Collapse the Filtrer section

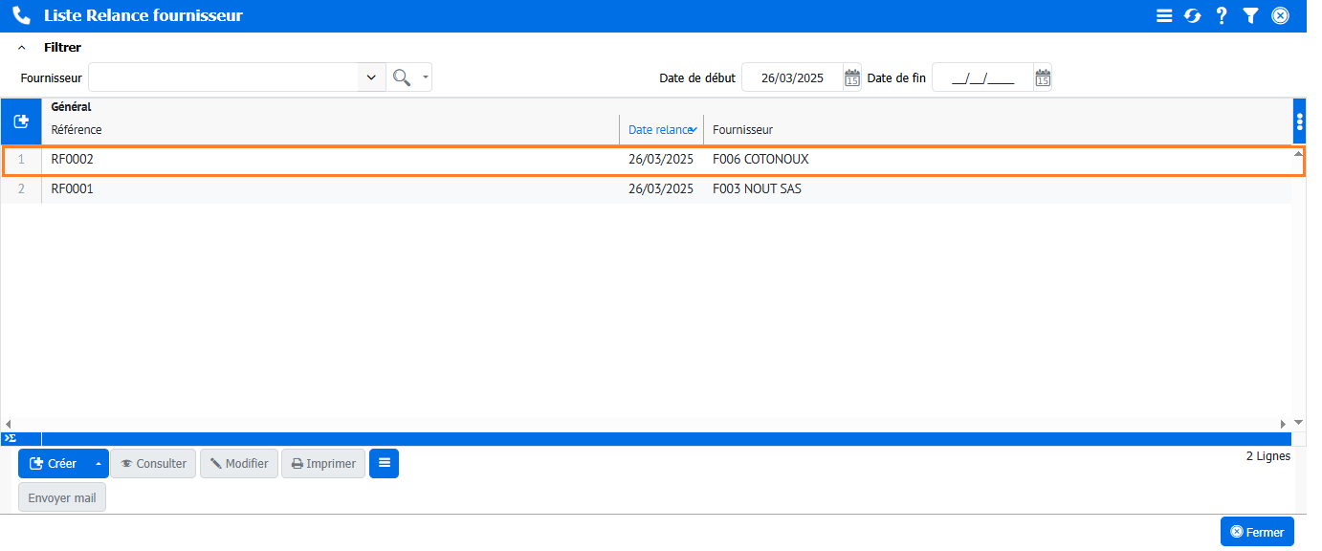click(x=22, y=47)
